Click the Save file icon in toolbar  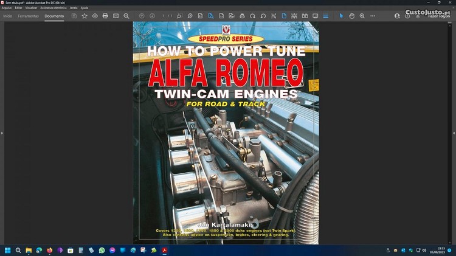(74, 16)
